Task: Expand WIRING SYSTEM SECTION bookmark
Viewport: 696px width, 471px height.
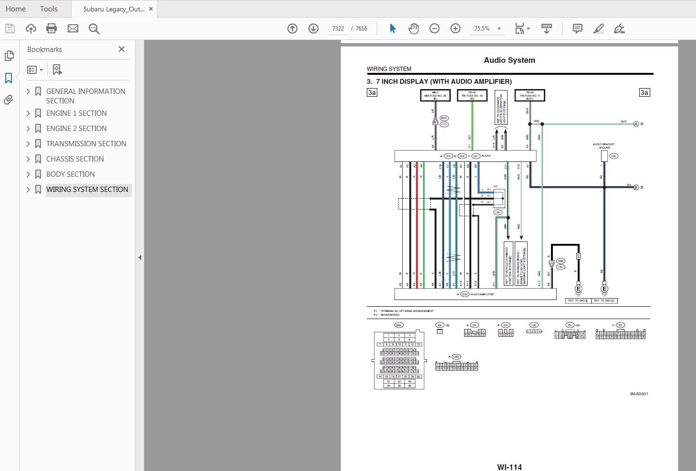Action: 28,190
